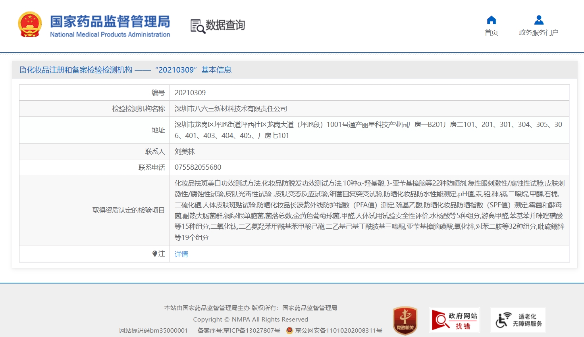Select the 政务服务门户 menu label
The height and width of the screenshot is (337, 584).
(538, 33)
